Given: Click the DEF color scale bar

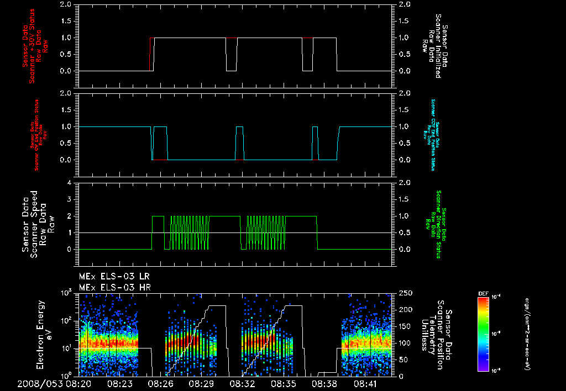Looking at the screenshot, I should coord(483,334).
